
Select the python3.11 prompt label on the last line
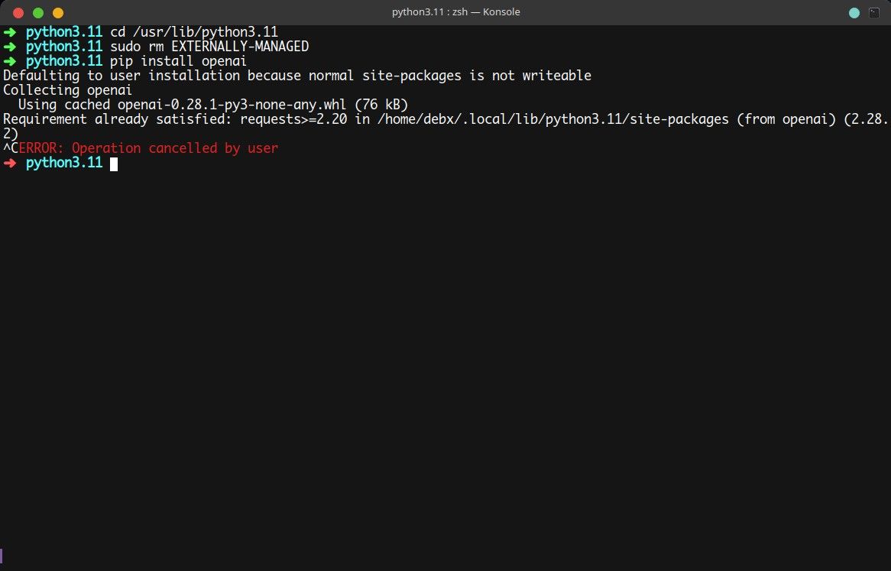point(64,162)
